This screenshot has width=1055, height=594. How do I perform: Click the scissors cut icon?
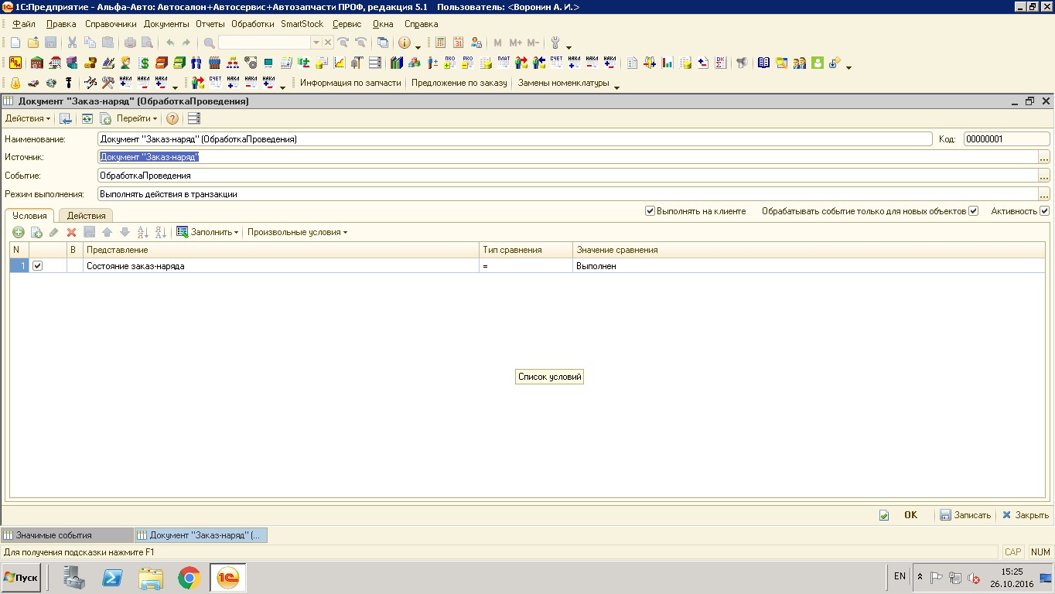click(x=72, y=43)
